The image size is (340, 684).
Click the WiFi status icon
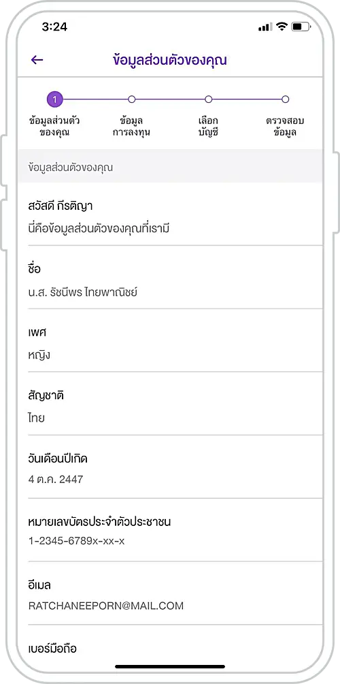tap(282, 27)
